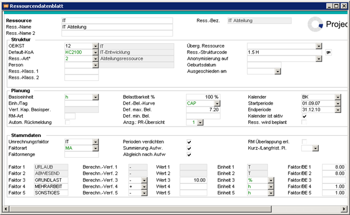
Task: Uncheck the Kalender ist aktiv checkbox
Action: tap(304, 116)
